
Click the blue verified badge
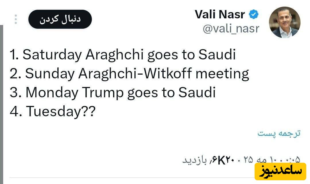(253, 15)
